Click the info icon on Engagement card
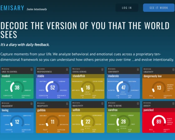The image size is (175, 140). pyautogui.click(x=32, y=104)
